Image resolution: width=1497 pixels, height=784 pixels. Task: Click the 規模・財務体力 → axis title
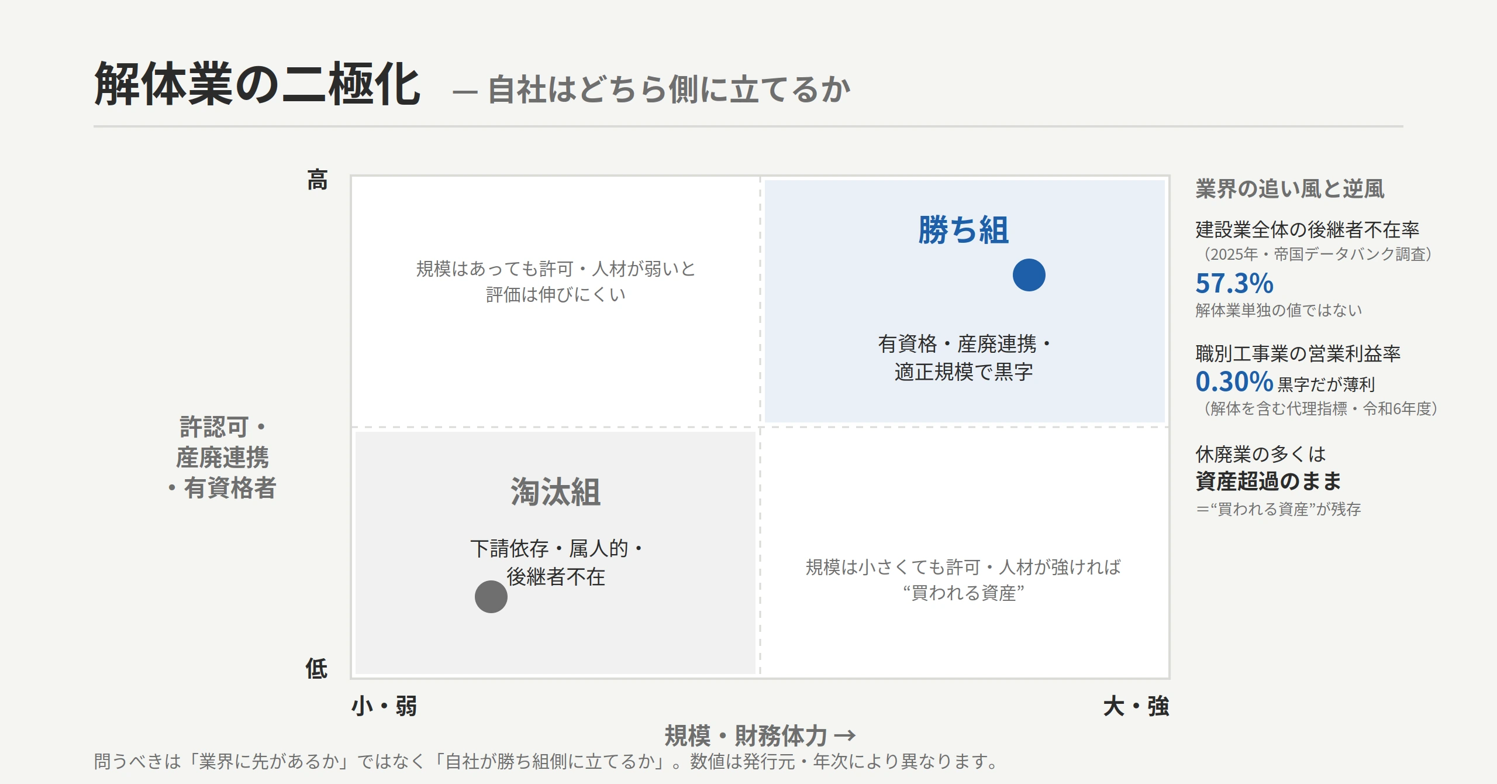tap(760, 735)
